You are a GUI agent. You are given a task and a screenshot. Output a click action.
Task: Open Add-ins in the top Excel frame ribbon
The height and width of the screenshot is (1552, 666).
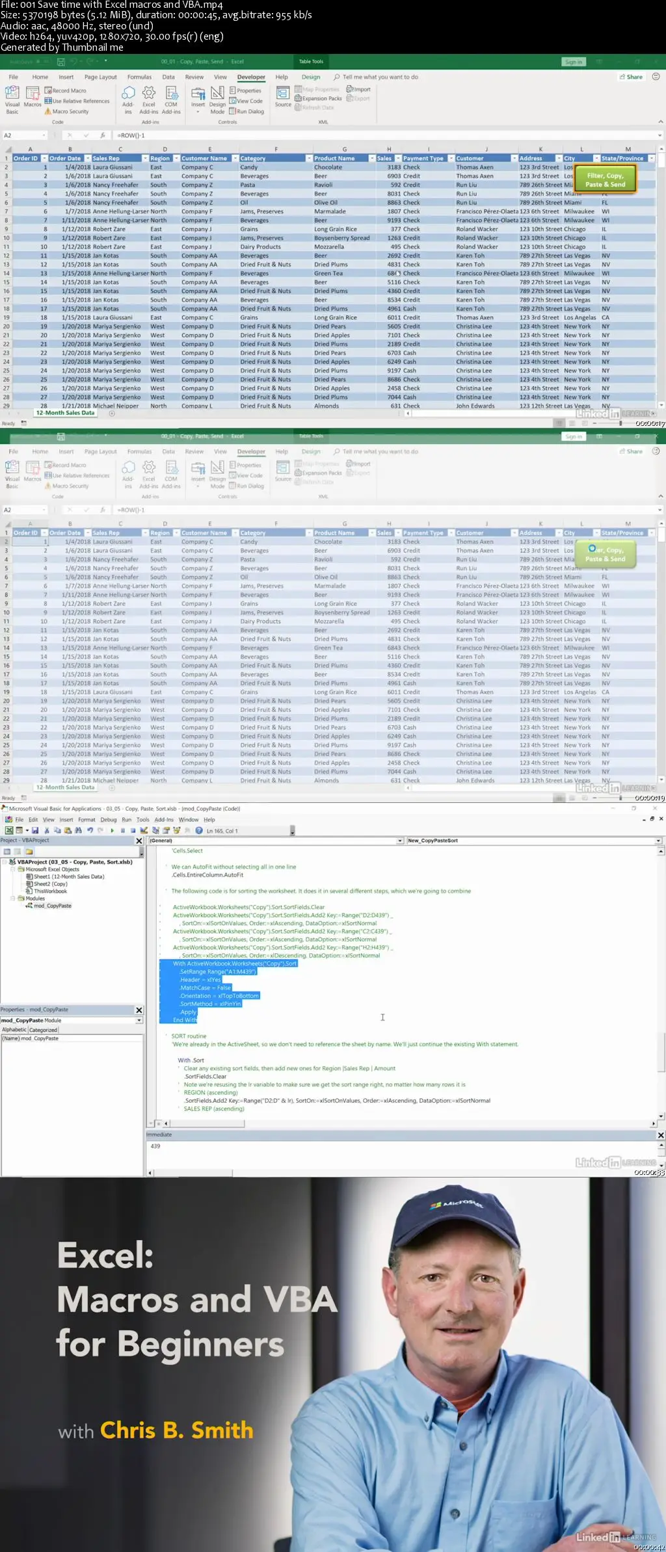pyautogui.click(x=128, y=99)
